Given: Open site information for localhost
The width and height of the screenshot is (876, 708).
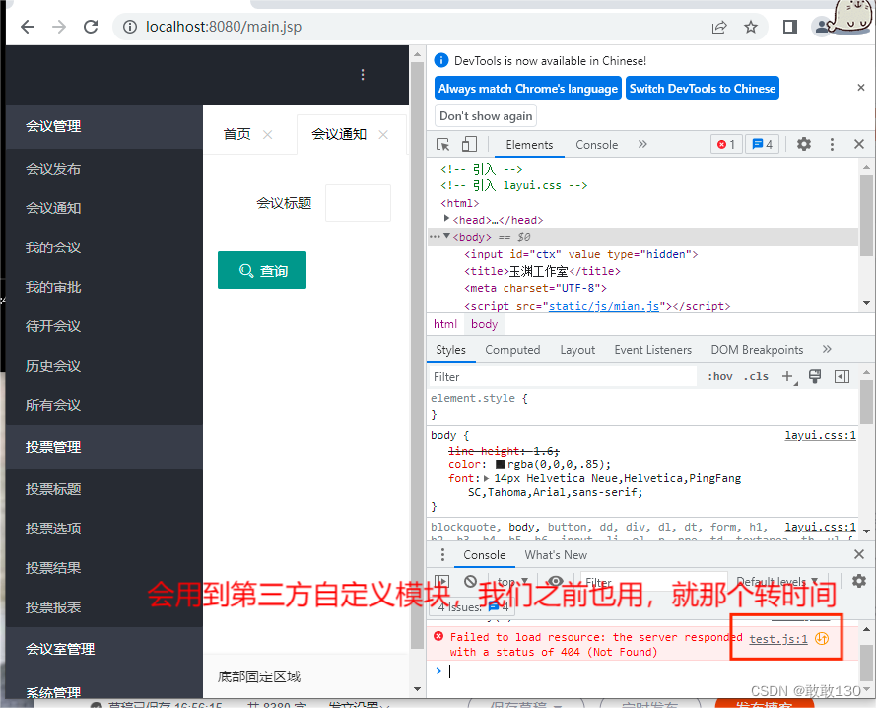Looking at the screenshot, I should tap(130, 27).
